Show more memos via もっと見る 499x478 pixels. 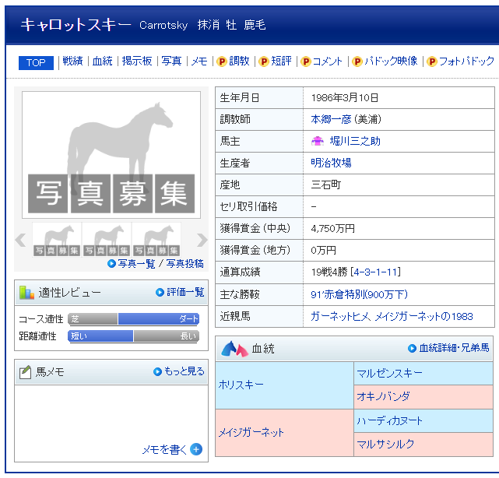point(184,371)
